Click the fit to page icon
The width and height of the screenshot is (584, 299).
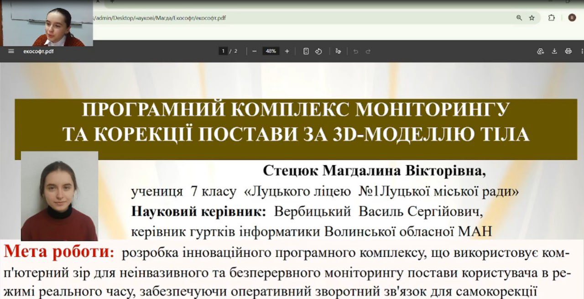(306, 51)
